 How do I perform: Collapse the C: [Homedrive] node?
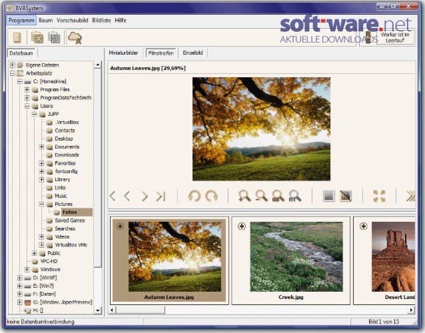(x=20, y=81)
